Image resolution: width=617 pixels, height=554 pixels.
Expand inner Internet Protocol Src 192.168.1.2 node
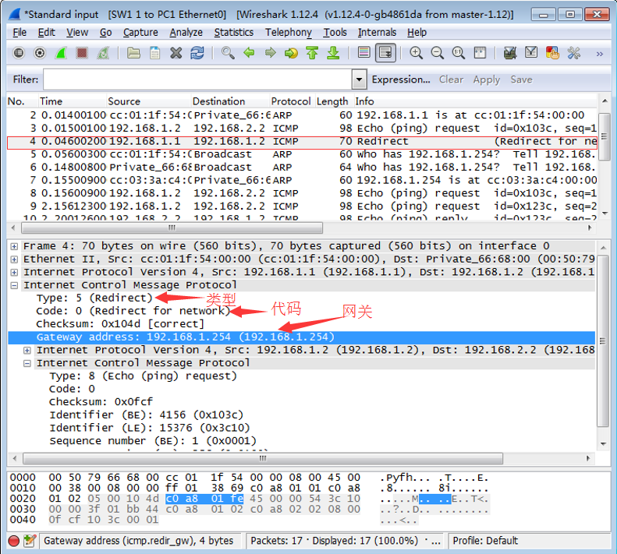tap(27, 351)
